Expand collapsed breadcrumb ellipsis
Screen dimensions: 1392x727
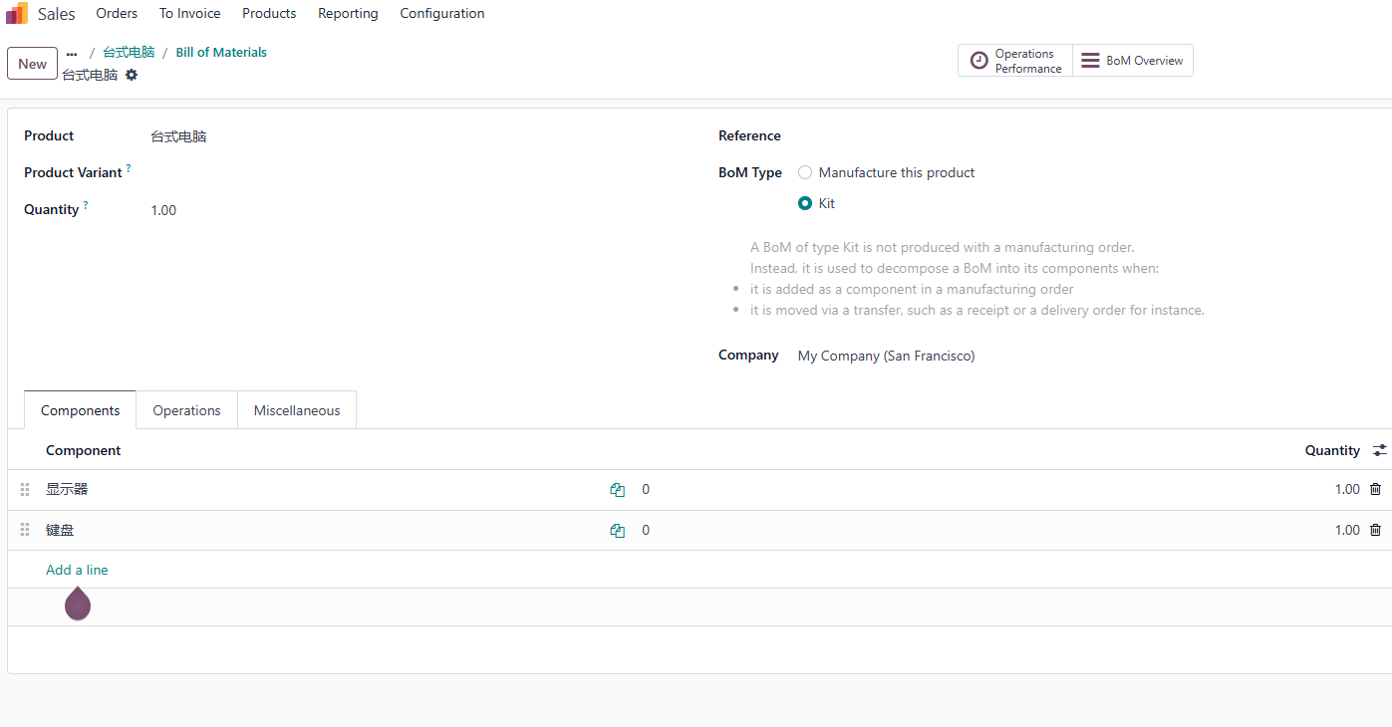pyautogui.click(x=72, y=54)
